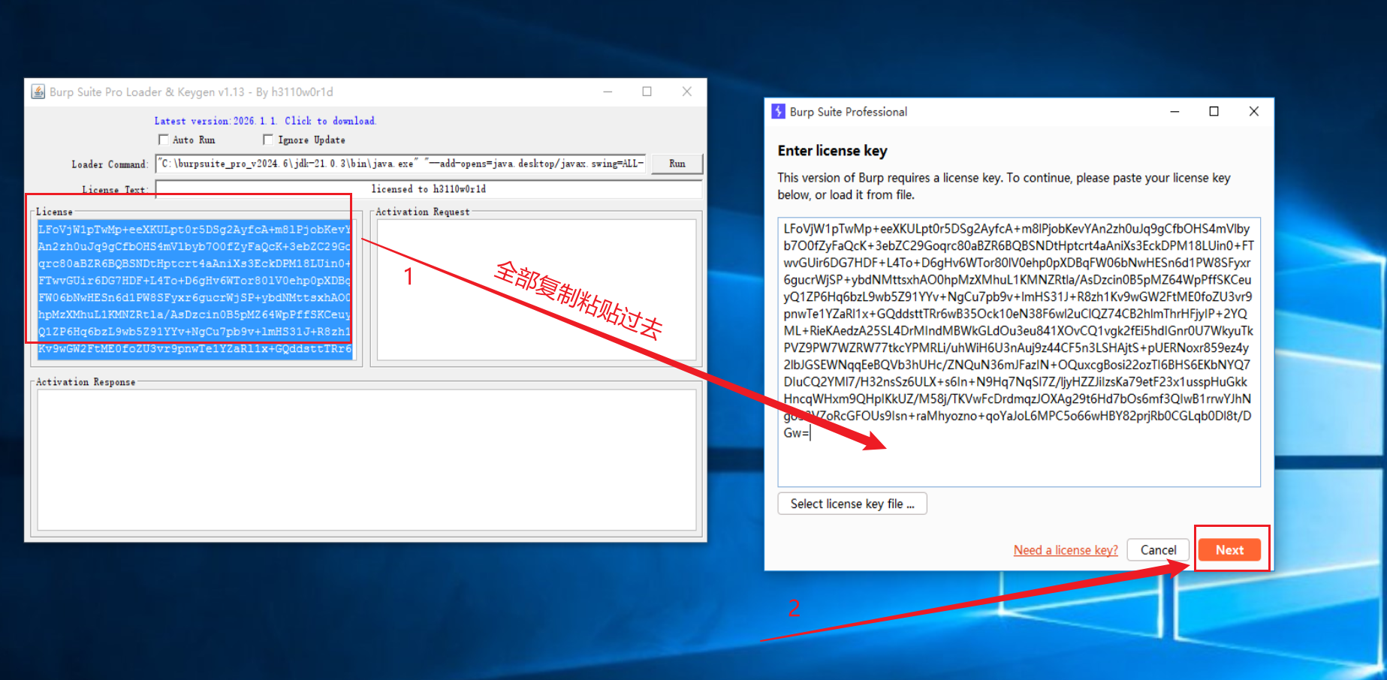Click the 'Loader Command:' label
Image resolution: width=1387 pixels, height=680 pixels.
tap(109, 164)
